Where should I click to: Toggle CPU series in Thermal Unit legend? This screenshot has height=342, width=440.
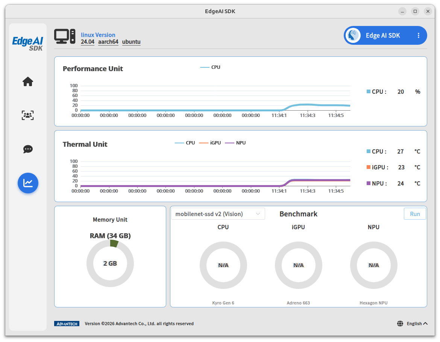coord(185,143)
